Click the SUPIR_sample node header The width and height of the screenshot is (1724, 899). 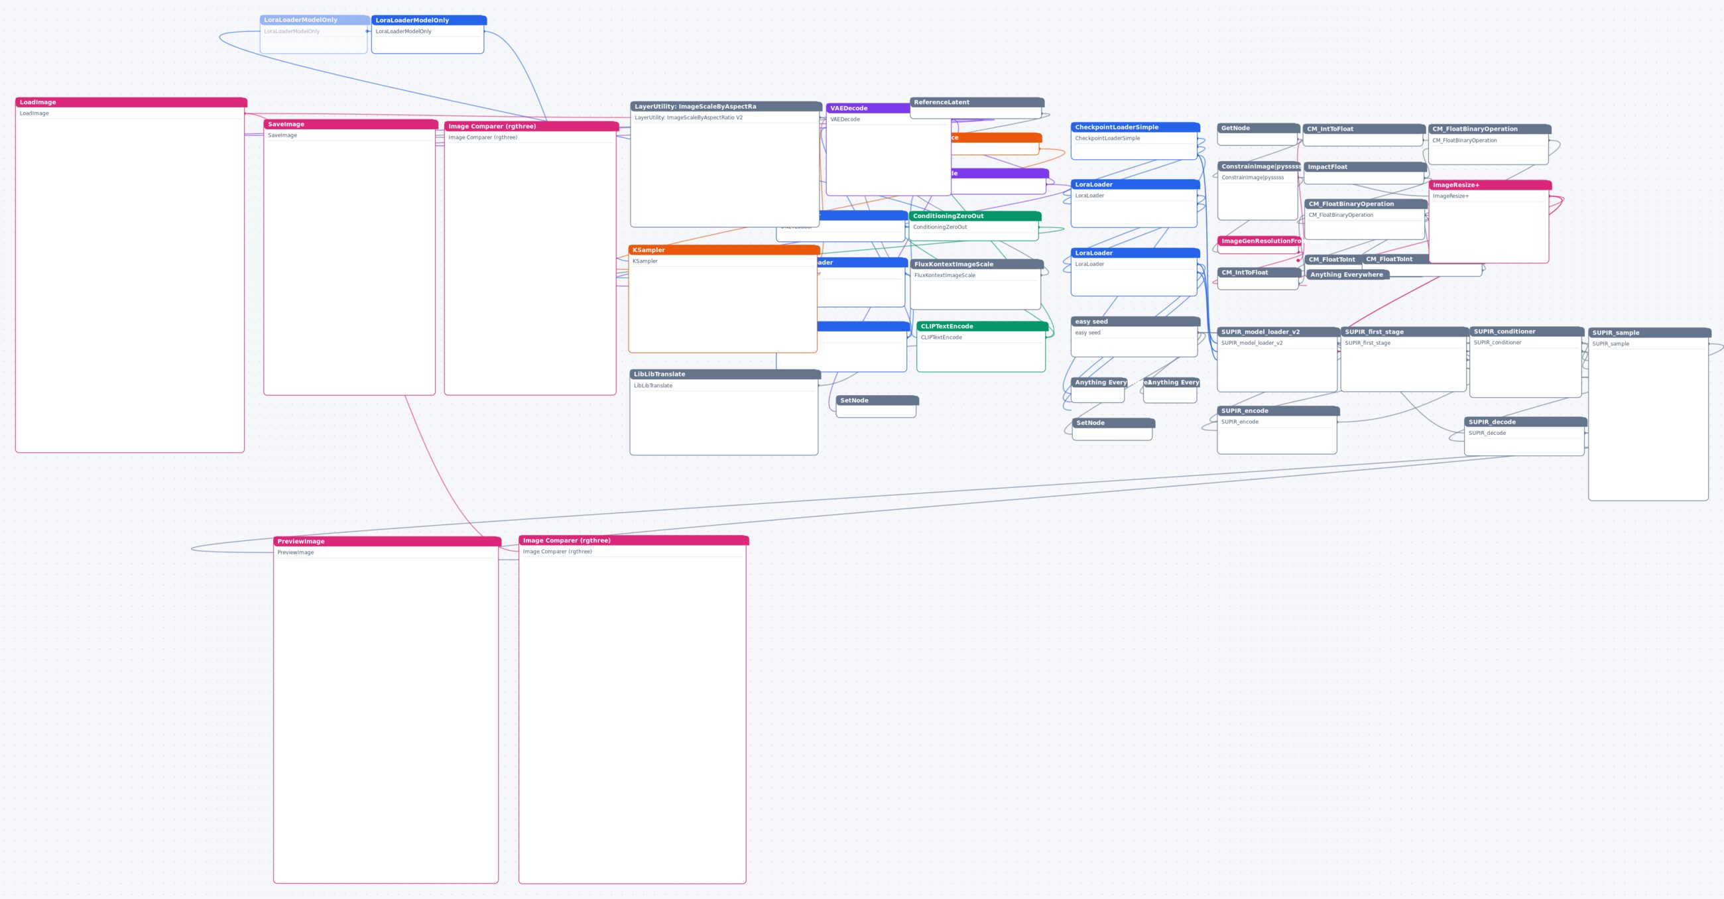tap(1650, 333)
